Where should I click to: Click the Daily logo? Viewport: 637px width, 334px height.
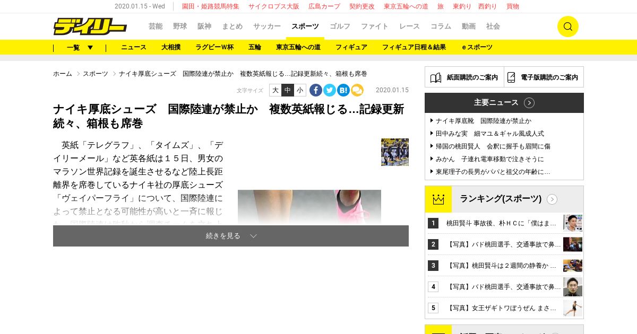[90, 27]
